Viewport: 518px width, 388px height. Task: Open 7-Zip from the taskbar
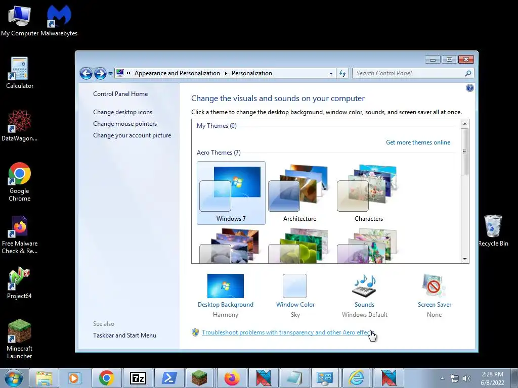coord(138,378)
